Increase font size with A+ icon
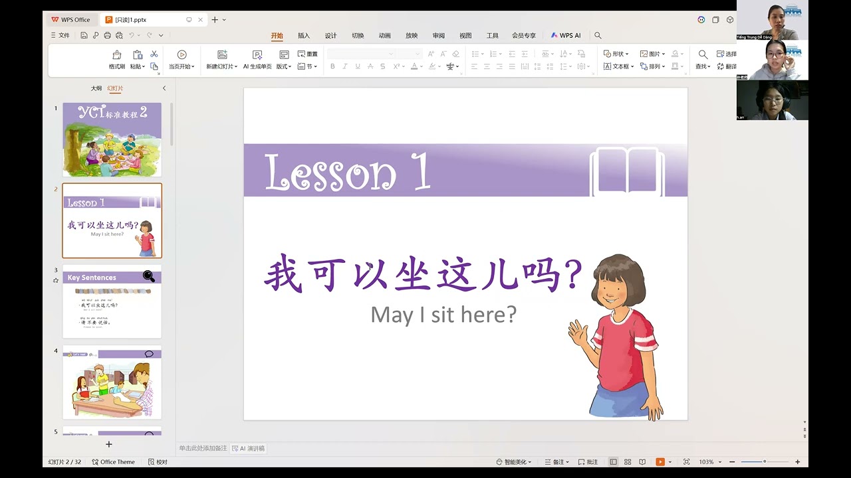Image resolution: width=851 pixels, height=478 pixels. point(431,54)
